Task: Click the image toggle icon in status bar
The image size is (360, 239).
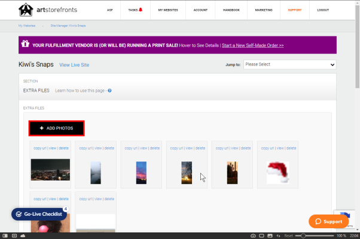Action: tap(270, 235)
